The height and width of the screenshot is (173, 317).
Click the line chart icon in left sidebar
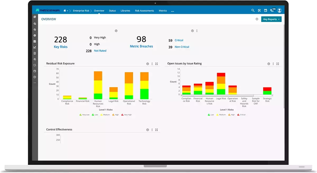pyautogui.click(x=35, y=47)
